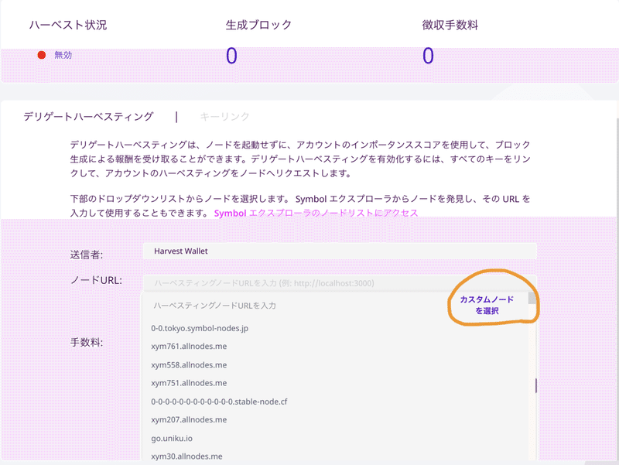Screen dimensions: 619x465
Task: Pick node xym207.allnodes.me
Action: (189, 419)
